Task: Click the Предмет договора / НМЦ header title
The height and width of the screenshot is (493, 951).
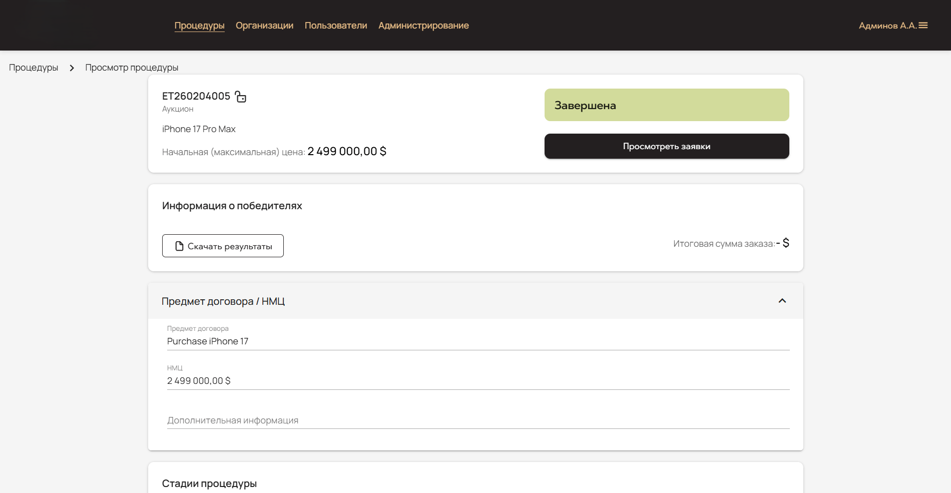Action: (223, 301)
